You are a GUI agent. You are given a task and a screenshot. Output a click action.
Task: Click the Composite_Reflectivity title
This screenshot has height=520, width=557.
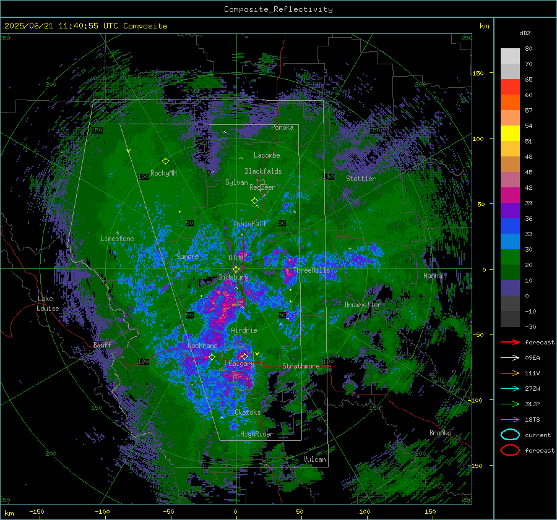click(x=278, y=9)
